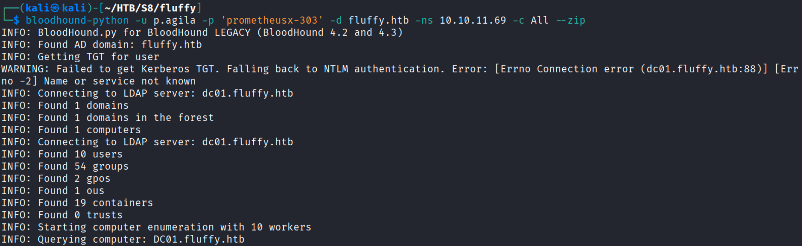This screenshot has width=802, height=246.
Task: Click the dollar sign prompt symbol
Action: click(x=16, y=20)
